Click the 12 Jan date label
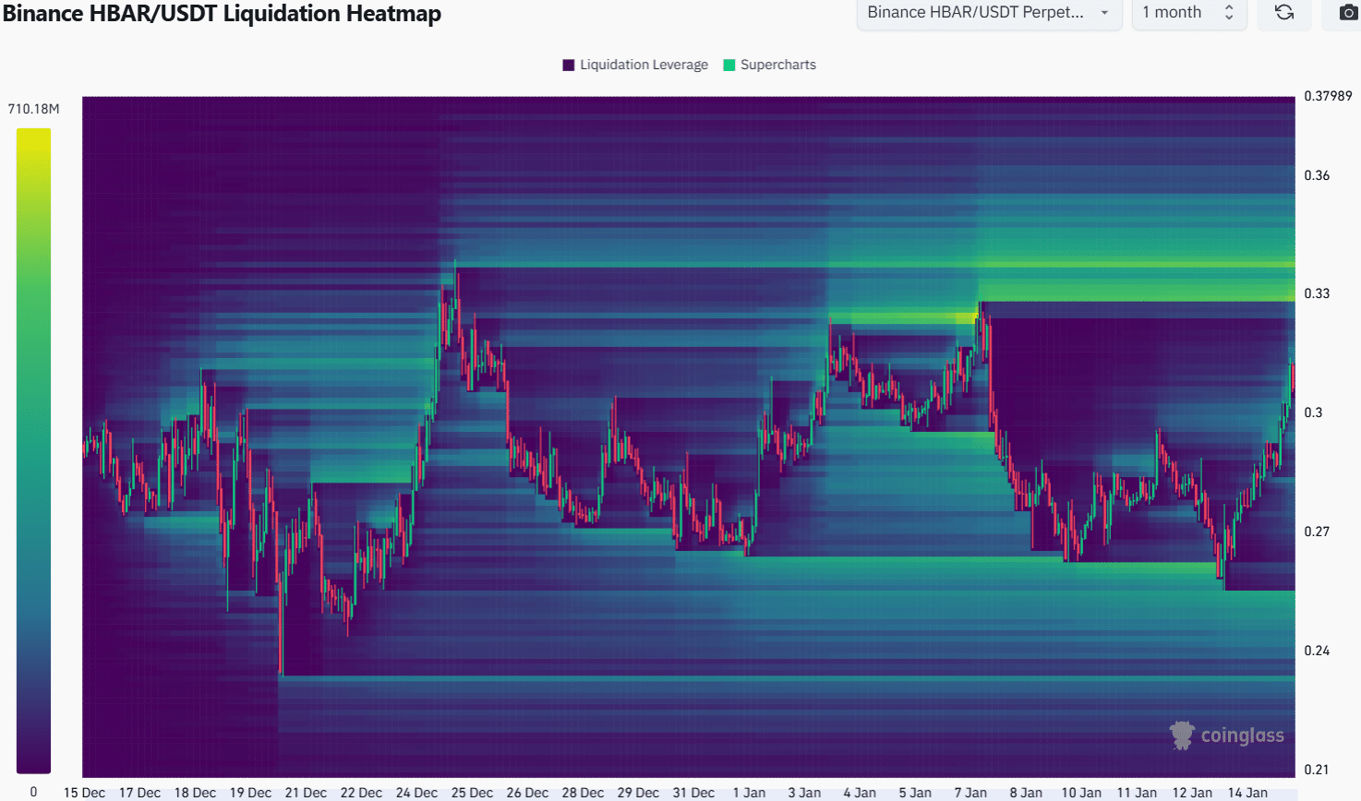 coord(1192,793)
